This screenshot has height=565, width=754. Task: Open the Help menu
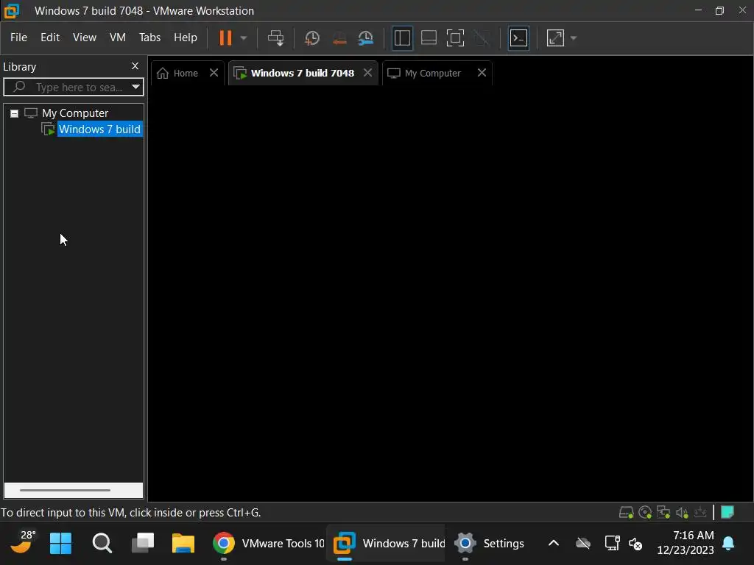coord(185,38)
